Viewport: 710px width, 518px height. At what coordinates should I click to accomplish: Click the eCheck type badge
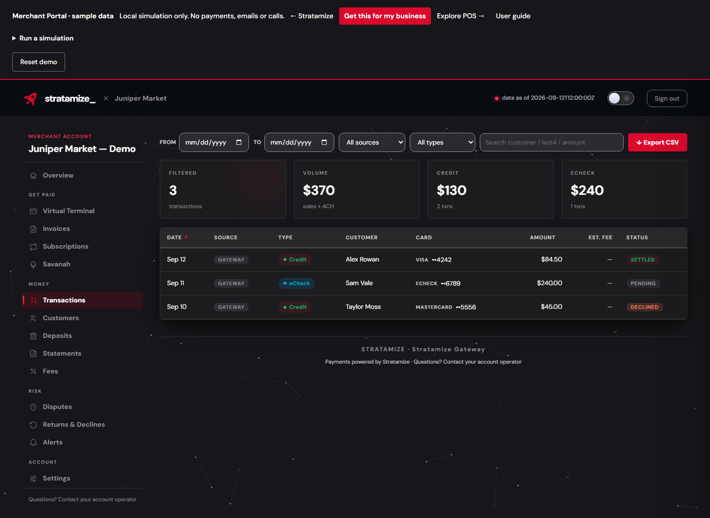(x=297, y=283)
